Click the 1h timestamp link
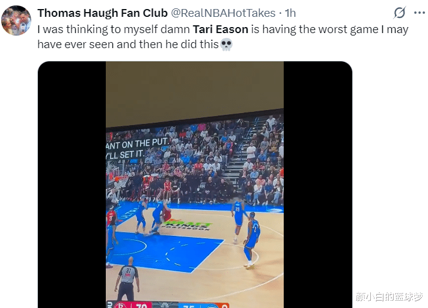Screen dimensions: 428x308 [290, 13]
